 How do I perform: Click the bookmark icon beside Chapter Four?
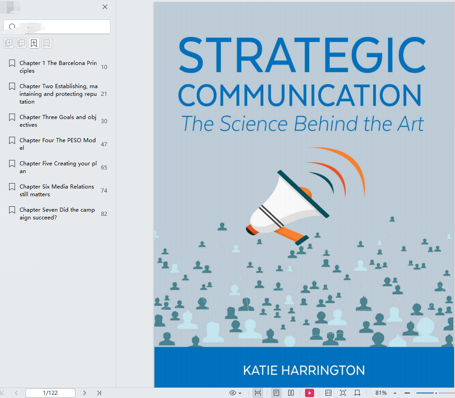12,140
